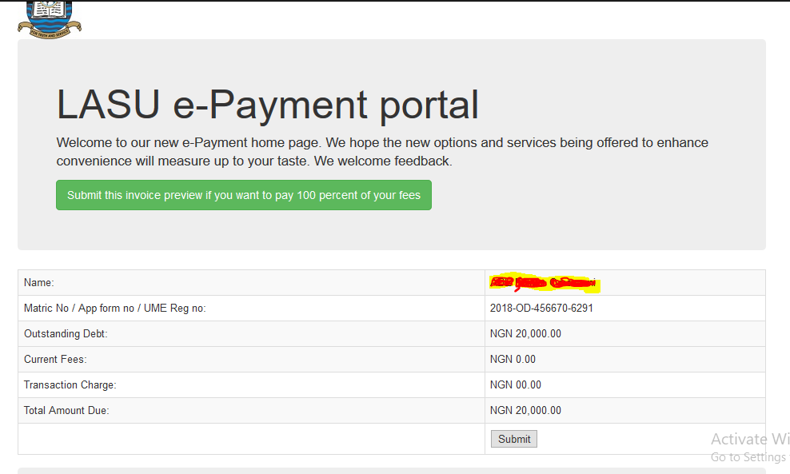Click the 'Outstanding Debt:' label
Image resolution: width=790 pixels, height=474 pixels.
66,334
